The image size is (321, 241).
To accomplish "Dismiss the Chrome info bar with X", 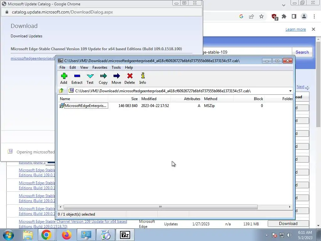I will tap(313, 29).
